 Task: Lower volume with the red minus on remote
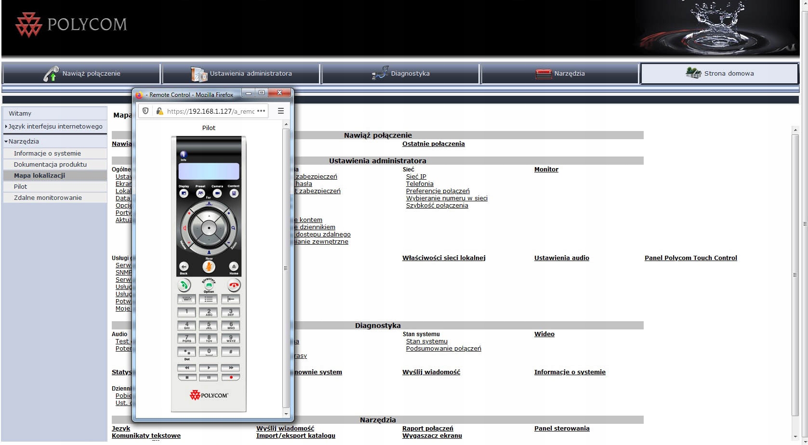(x=189, y=243)
